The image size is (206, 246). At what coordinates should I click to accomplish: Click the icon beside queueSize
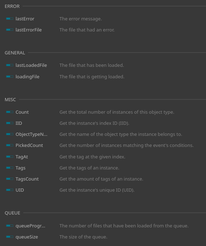(10, 237)
